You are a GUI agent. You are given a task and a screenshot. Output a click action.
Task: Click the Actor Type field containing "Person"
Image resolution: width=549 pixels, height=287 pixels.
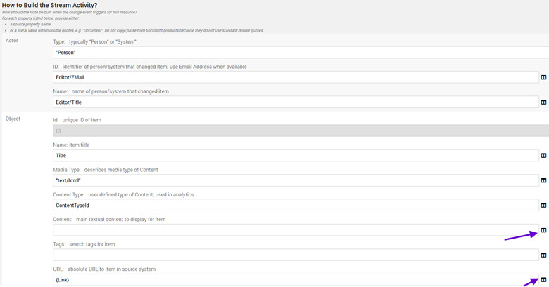296,53
